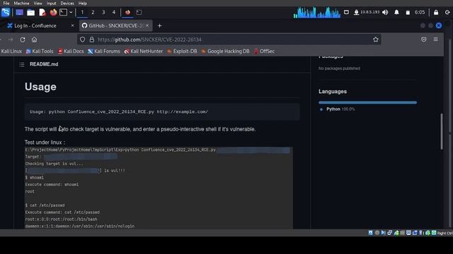Open the notifications bell icon
Screen dimensions: 453x254
tap(396, 13)
